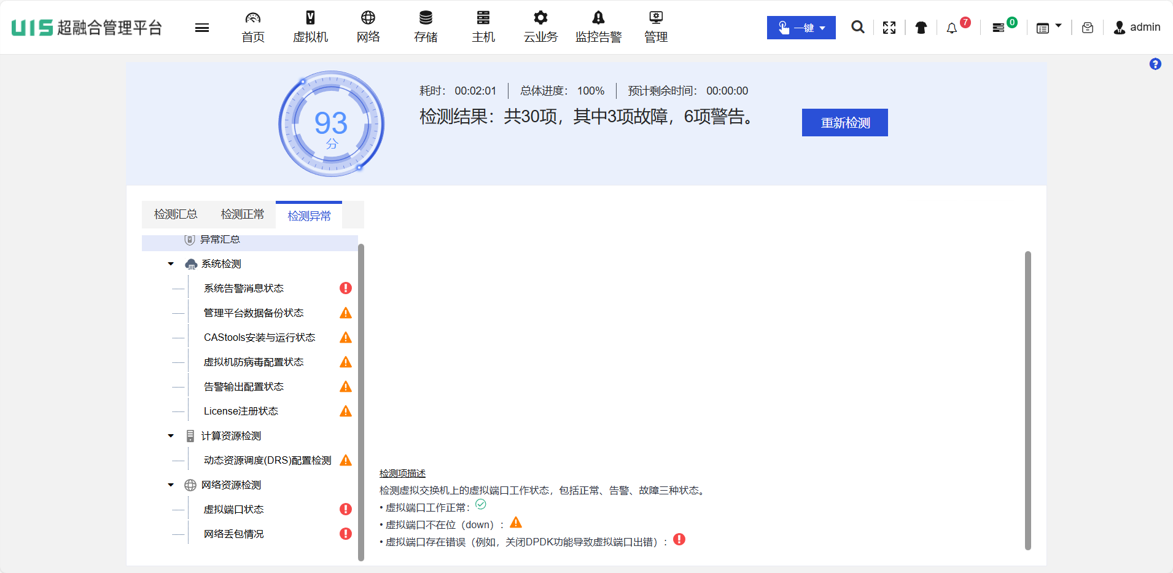
Task: Open the mail messages icon
Action: [x=1087, y=28]
